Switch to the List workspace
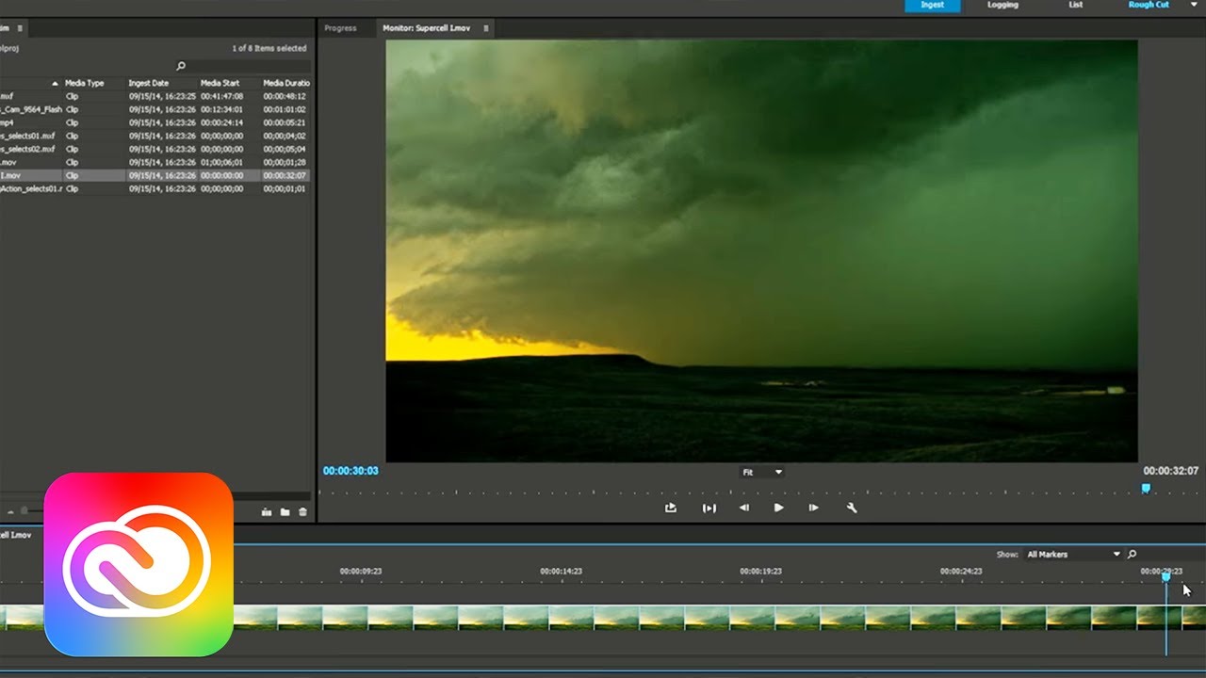 [x=1076, y=5]
